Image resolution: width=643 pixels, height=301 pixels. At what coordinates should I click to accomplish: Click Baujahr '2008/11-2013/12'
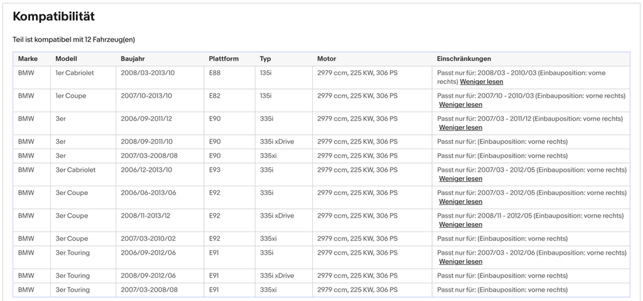pyautogui.click(x=146, y=216)
